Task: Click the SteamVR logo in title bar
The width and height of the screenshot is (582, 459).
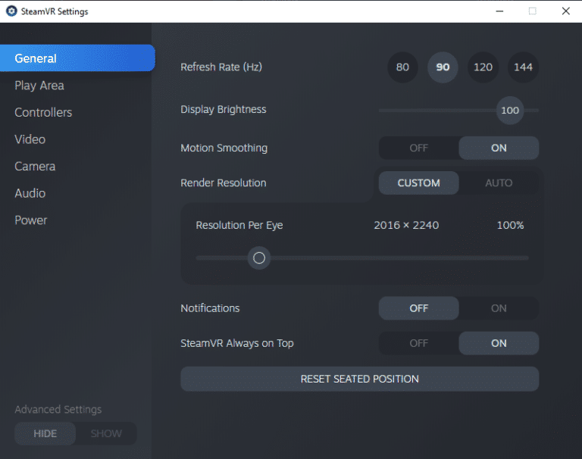Action: [11, 11]
